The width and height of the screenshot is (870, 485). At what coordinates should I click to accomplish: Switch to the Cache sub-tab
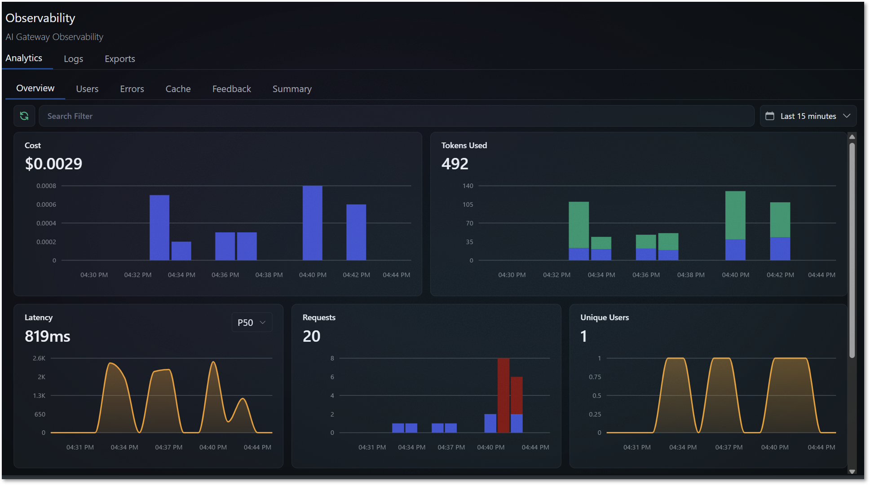coord(178,89)
